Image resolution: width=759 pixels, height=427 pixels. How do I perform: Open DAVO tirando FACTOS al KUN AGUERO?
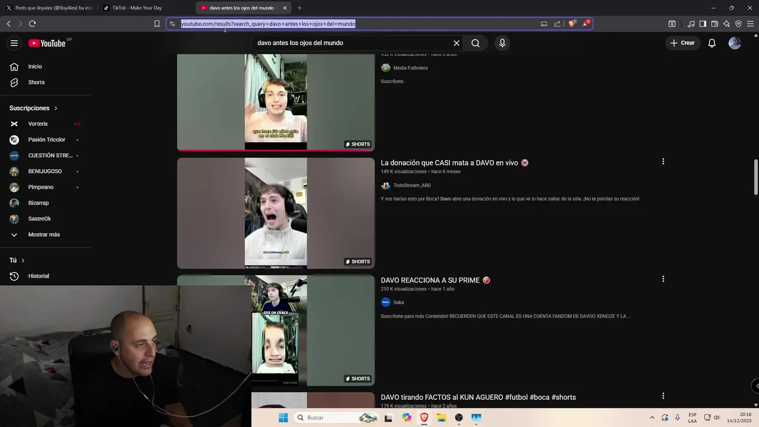(x=478, y=397)
